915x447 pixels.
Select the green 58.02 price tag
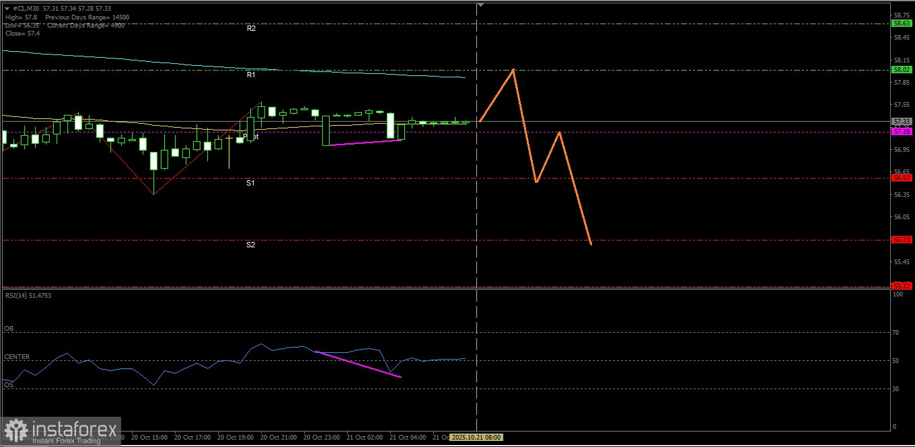coord(902,70)
